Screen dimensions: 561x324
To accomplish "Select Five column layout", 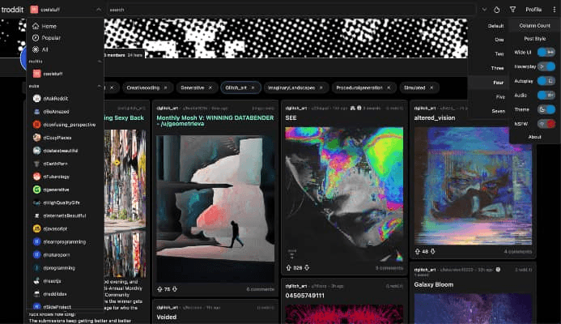I will 500,96.
